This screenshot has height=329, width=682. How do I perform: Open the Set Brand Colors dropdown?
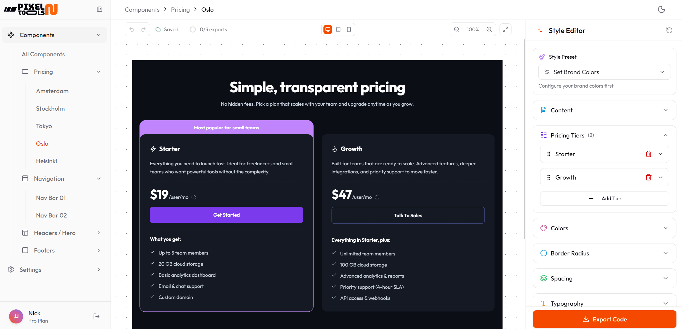tap(604, 72)
